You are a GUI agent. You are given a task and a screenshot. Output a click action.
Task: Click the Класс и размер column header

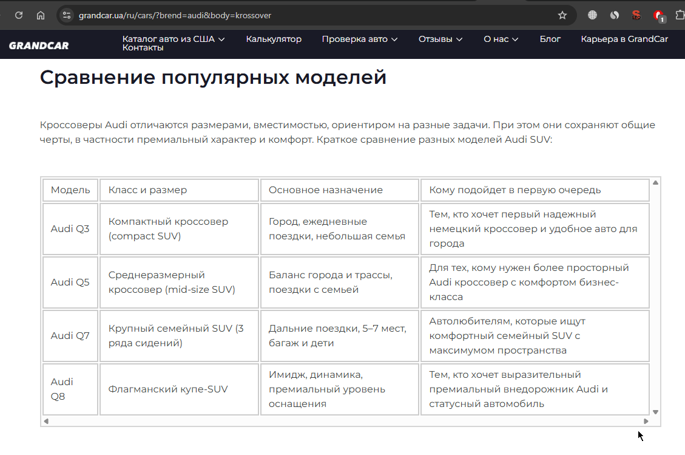179,190
